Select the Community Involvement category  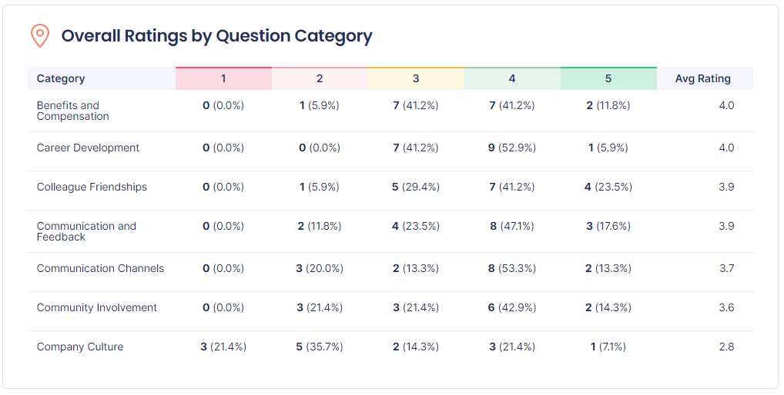pyautogui.click(x=96, y=307)
